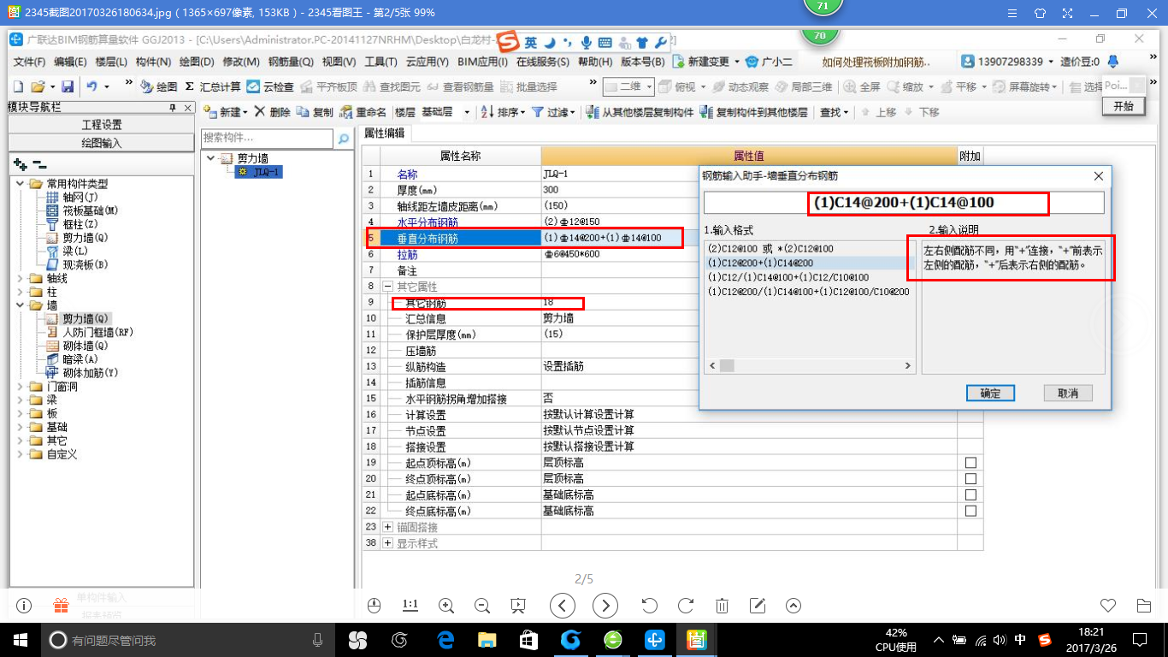Image resolution: width=1168 pixels, height=657 pixels.
Task: Open the 云应用(Y) menu
Action: [427, 62]
